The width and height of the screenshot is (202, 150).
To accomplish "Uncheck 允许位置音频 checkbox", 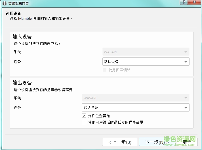I will coord(84,116).
